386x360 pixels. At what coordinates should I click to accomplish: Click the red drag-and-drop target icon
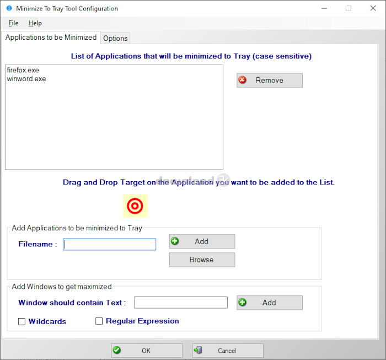click(135, 206)
